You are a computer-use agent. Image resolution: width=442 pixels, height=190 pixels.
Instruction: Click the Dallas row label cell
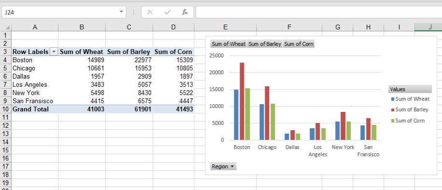click(35, 76)
